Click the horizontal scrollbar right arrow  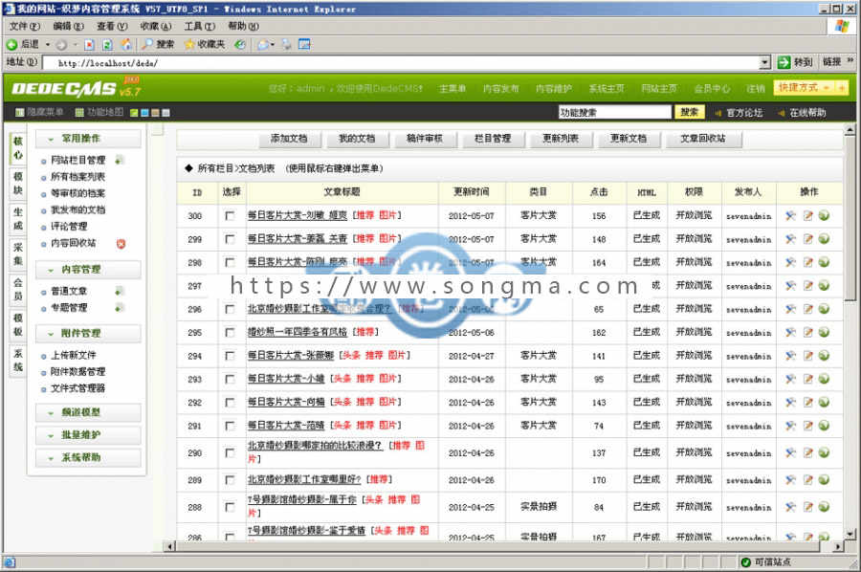(838, 546)
